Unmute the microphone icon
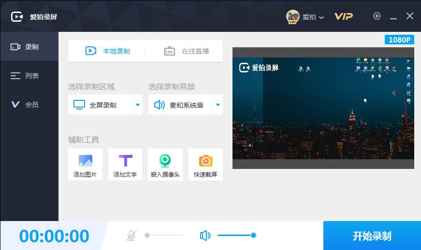421x250 pixels. tap(131, 236)
